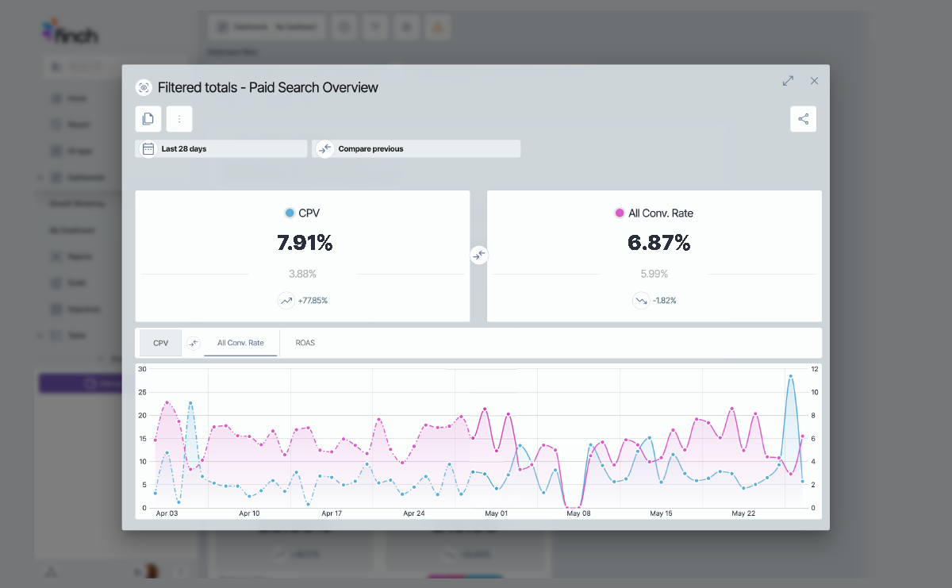Expand the modal to full screen

[788, 81]
